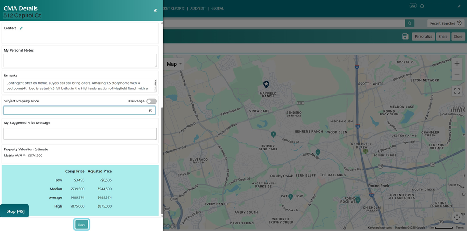Open the Recent Searches history

coord(446,23)
